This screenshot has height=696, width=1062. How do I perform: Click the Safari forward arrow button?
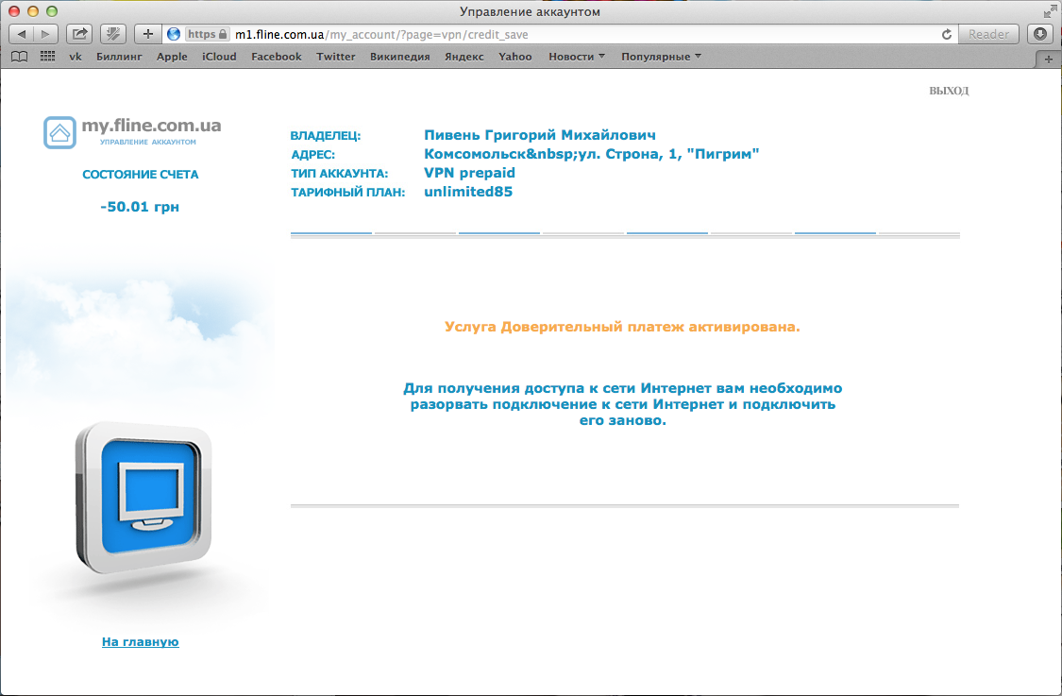pyautogui.click(x=45, y=34)
